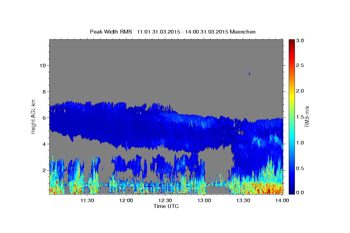
Task: Click the 4 km height tick label
Action: [x=44, y=144]
